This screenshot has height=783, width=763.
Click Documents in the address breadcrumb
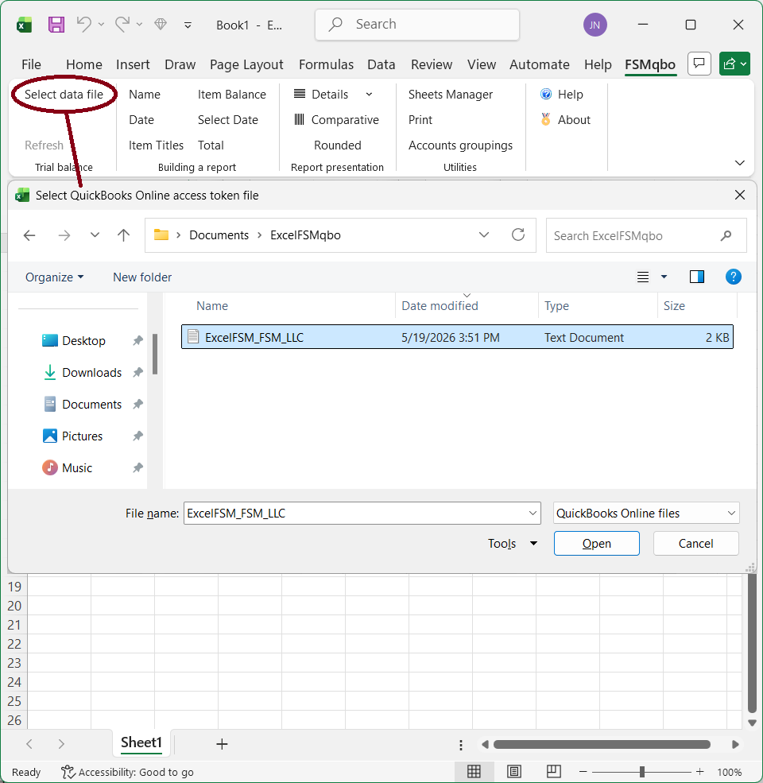(219, 235)
